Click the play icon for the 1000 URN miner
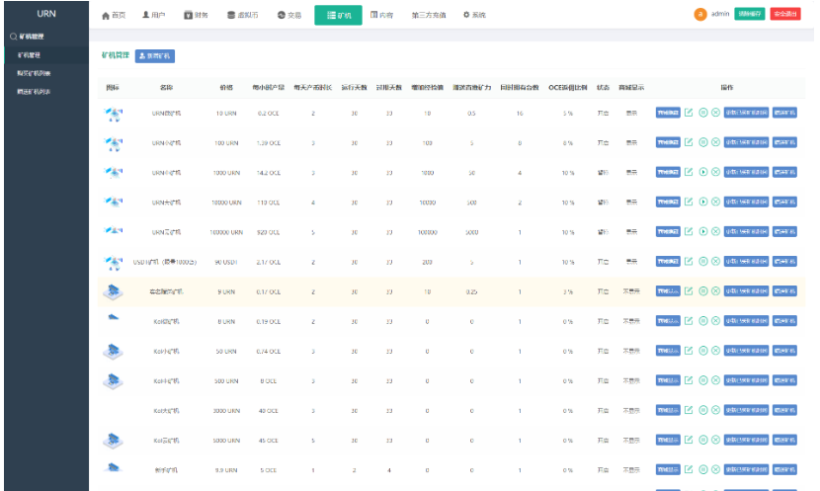The width and height of the screenshot is (820, 491). (702, 172)
